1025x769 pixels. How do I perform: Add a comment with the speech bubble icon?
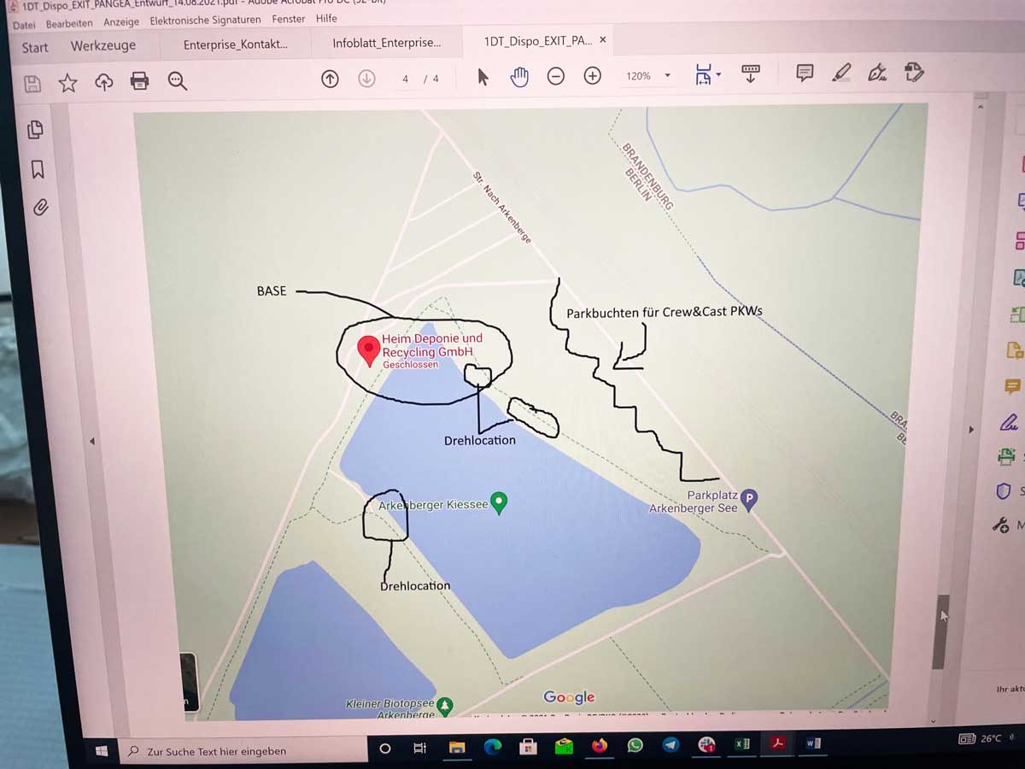(x=805, y=73)
